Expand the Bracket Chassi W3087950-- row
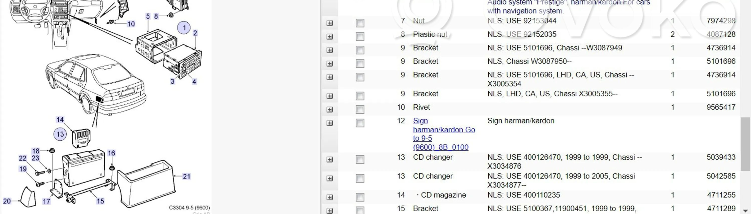This screenshot has height=214, width=751. (x=330, y=63)
